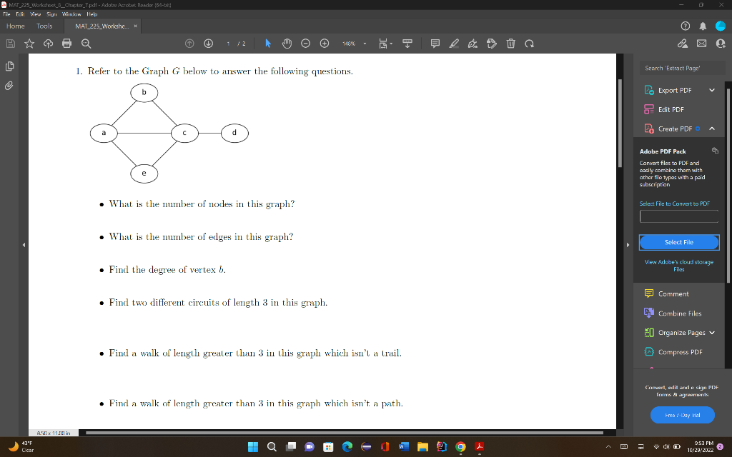Open the find text magnifier tool
Image resolution: width=732 pixels, height=457 pixels.
86,44
